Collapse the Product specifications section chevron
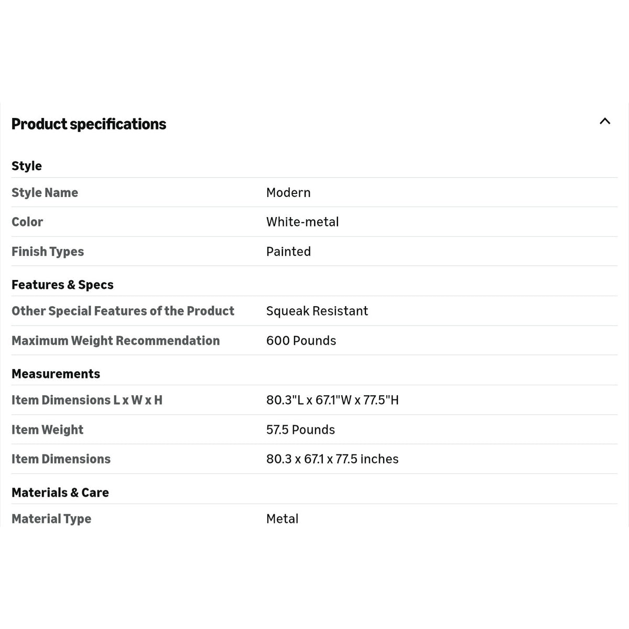This screenshot has height=629, width=629. [605, 121]
